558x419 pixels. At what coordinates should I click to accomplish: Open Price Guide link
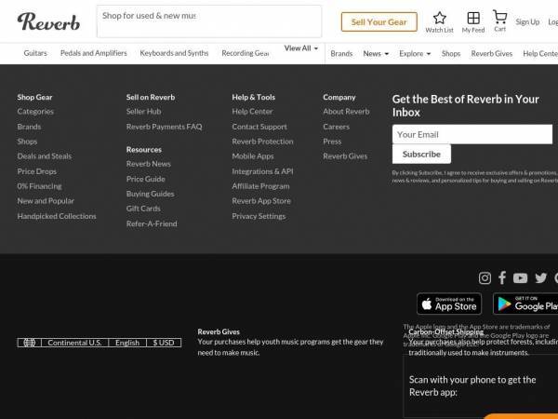[146, 179]
